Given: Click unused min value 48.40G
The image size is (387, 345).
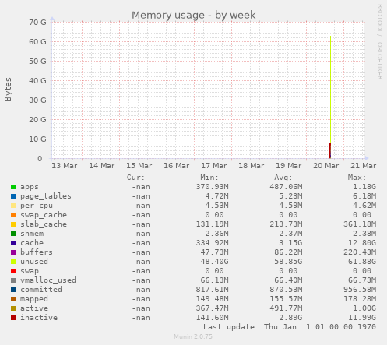Looking at the screenshot, I should 215,262.
